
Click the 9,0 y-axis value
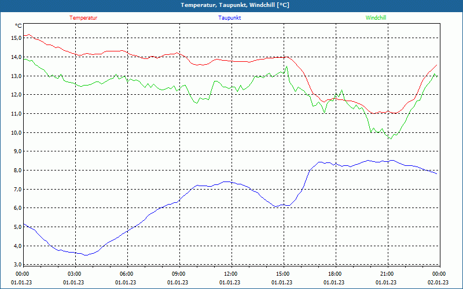(x=18, y=151)
